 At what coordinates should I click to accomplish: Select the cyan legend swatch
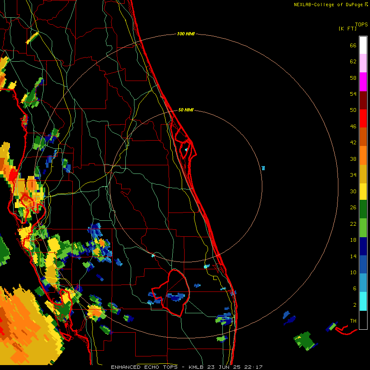pos(363,301)
